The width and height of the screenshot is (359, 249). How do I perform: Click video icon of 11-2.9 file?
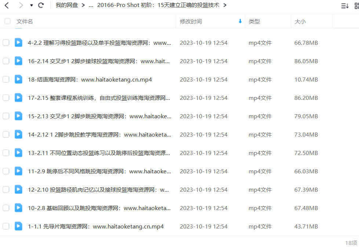tap(19, 171)
